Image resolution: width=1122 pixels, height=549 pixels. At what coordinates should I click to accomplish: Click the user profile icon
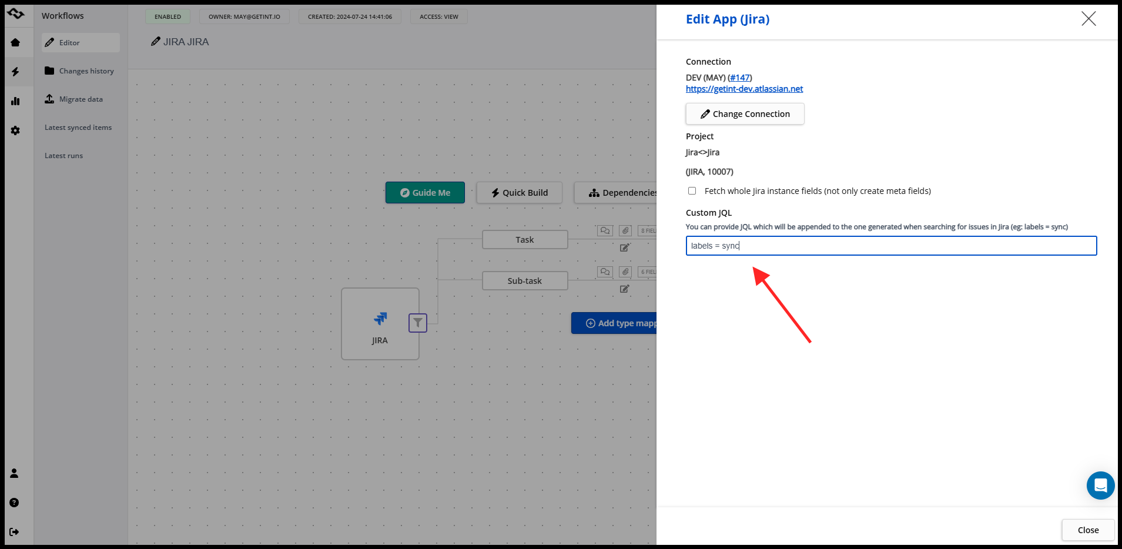tap(15, 473)
